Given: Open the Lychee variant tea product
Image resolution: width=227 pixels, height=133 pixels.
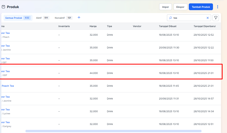Looking at the screenshot, I should pos(5,110).
